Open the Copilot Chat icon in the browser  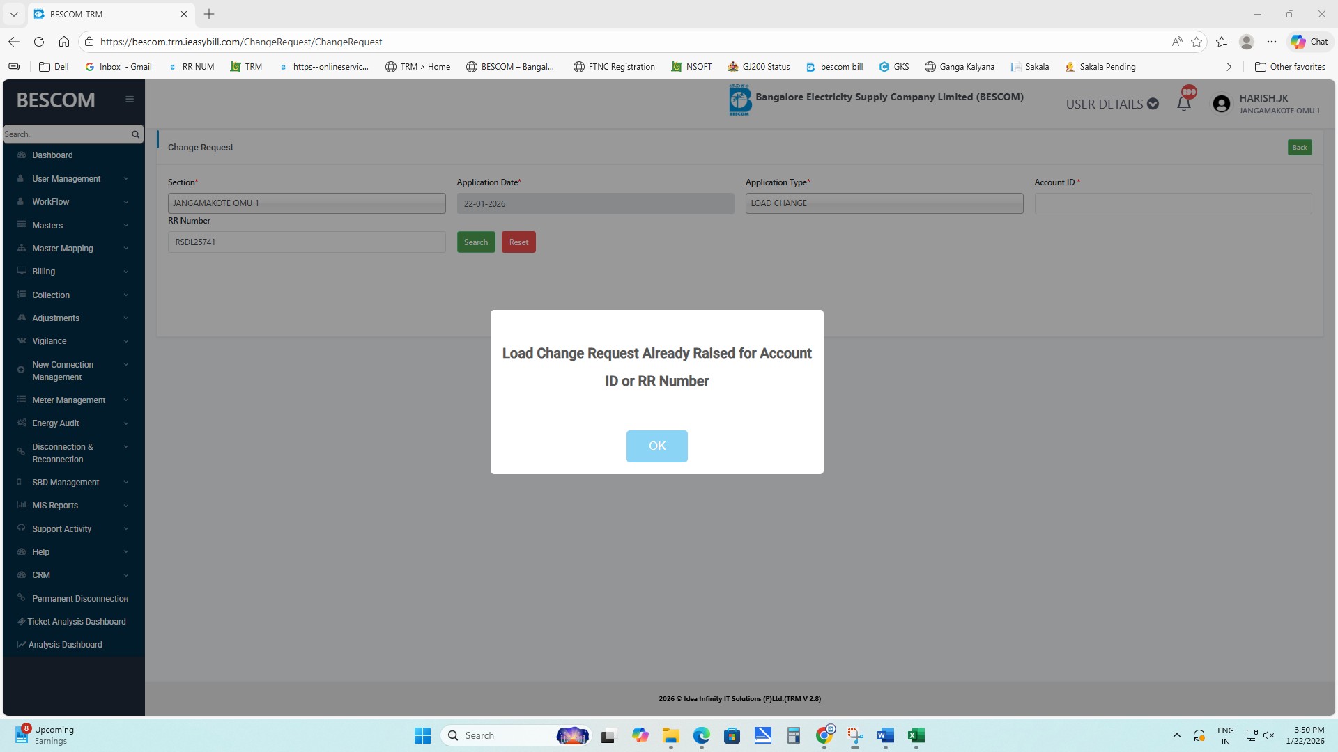click(x=1309, y=42)
